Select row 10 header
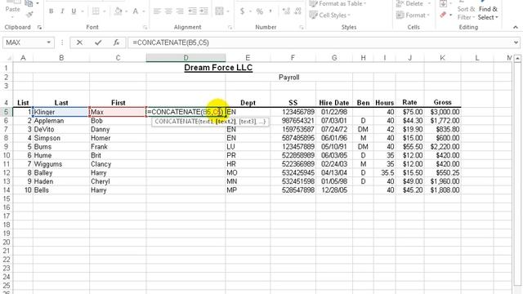Image resolution: width=523 pixels, height=294 pixels. (7, 155)
